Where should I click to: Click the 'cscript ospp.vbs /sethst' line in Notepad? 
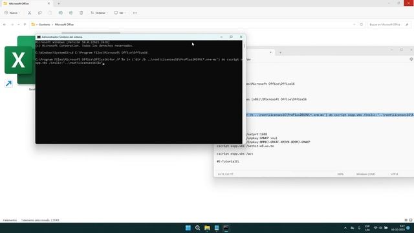click(x=245, y=146)
